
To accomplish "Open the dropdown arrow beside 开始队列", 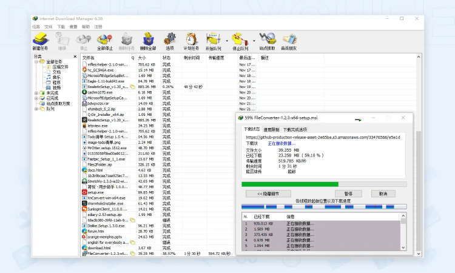I will click(x=227, y=41).
